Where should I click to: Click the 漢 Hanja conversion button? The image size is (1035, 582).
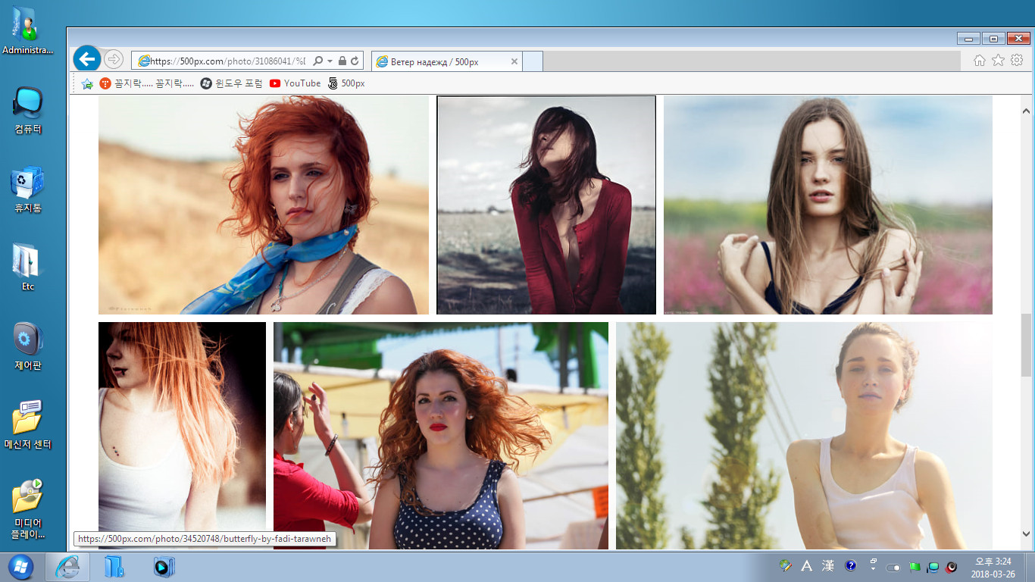(828, 566)
